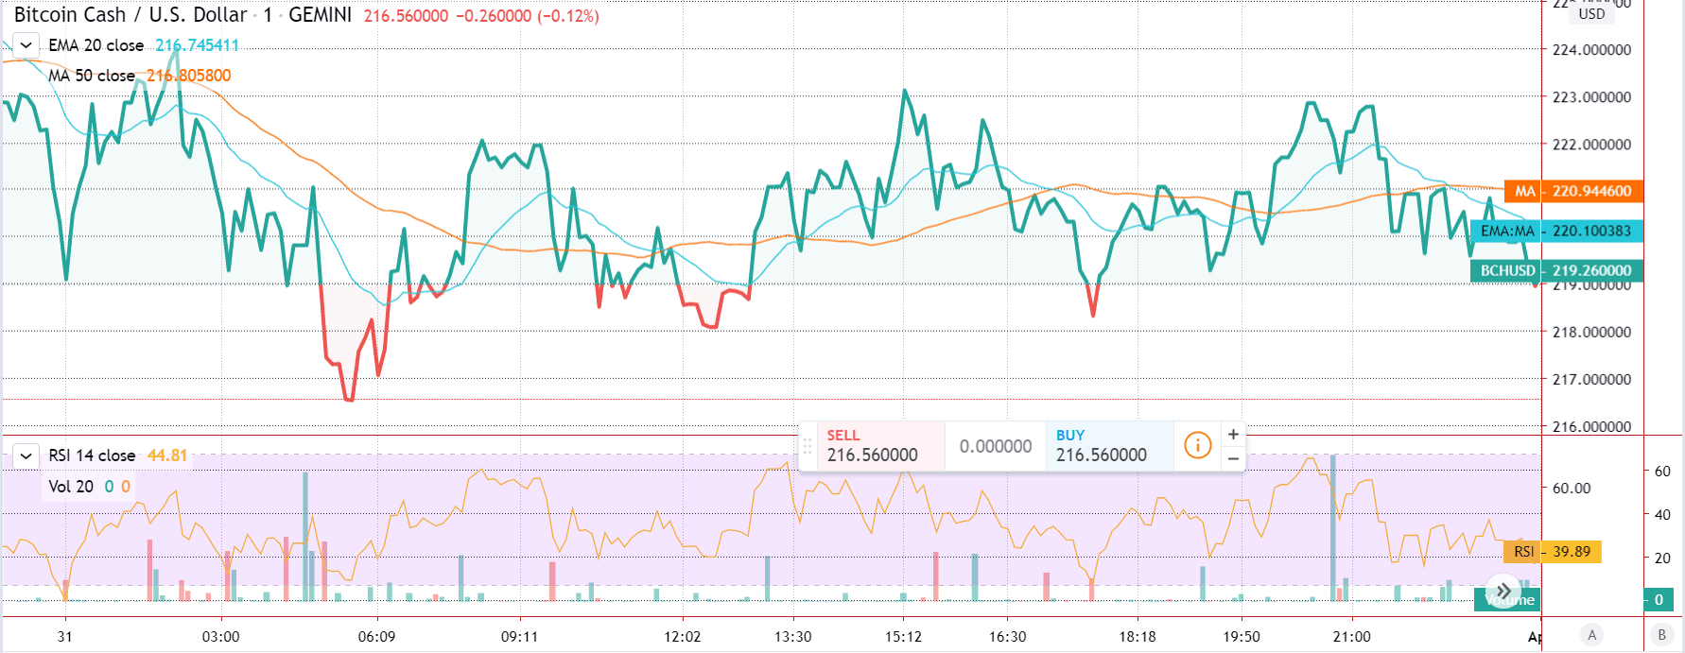The image size is (1685, 653).
Task: Click the green 0 volume scale label
Action: [x=1659, y=599]
